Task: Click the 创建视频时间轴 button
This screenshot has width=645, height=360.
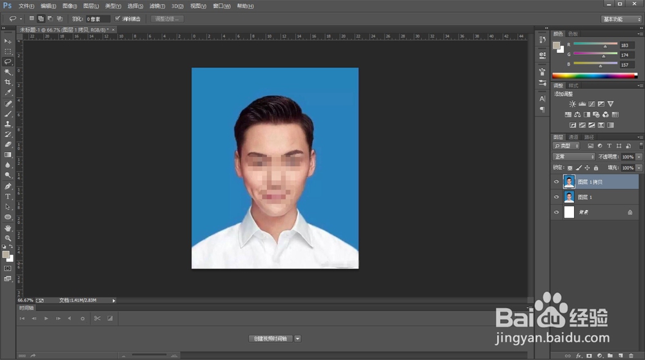Action: (271, 339)
